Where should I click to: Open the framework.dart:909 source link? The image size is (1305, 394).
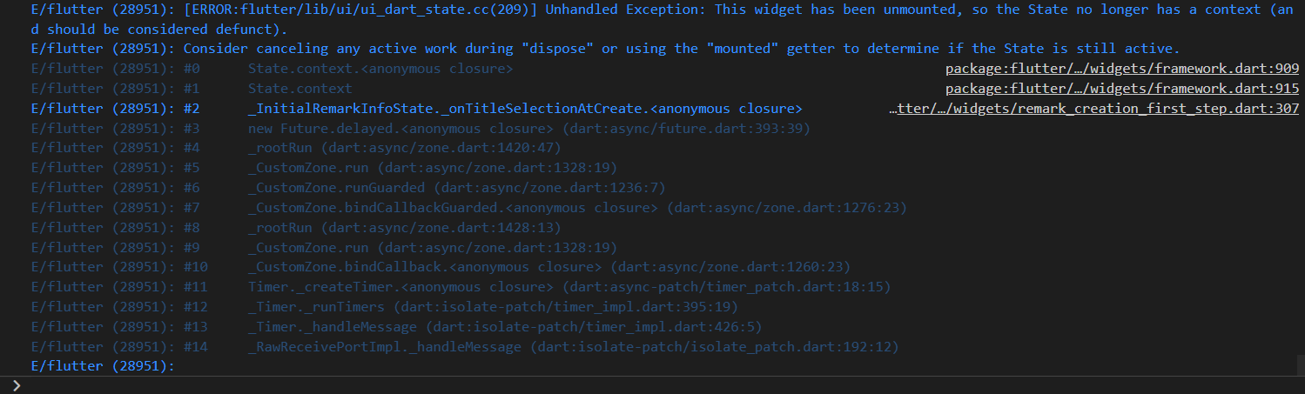(x=1122, y=69)
